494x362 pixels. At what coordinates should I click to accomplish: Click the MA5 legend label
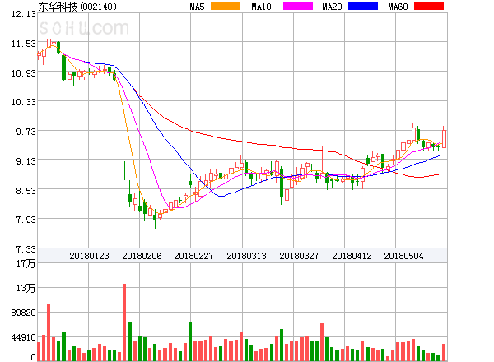pyautogui.click(x=197, y=7)
